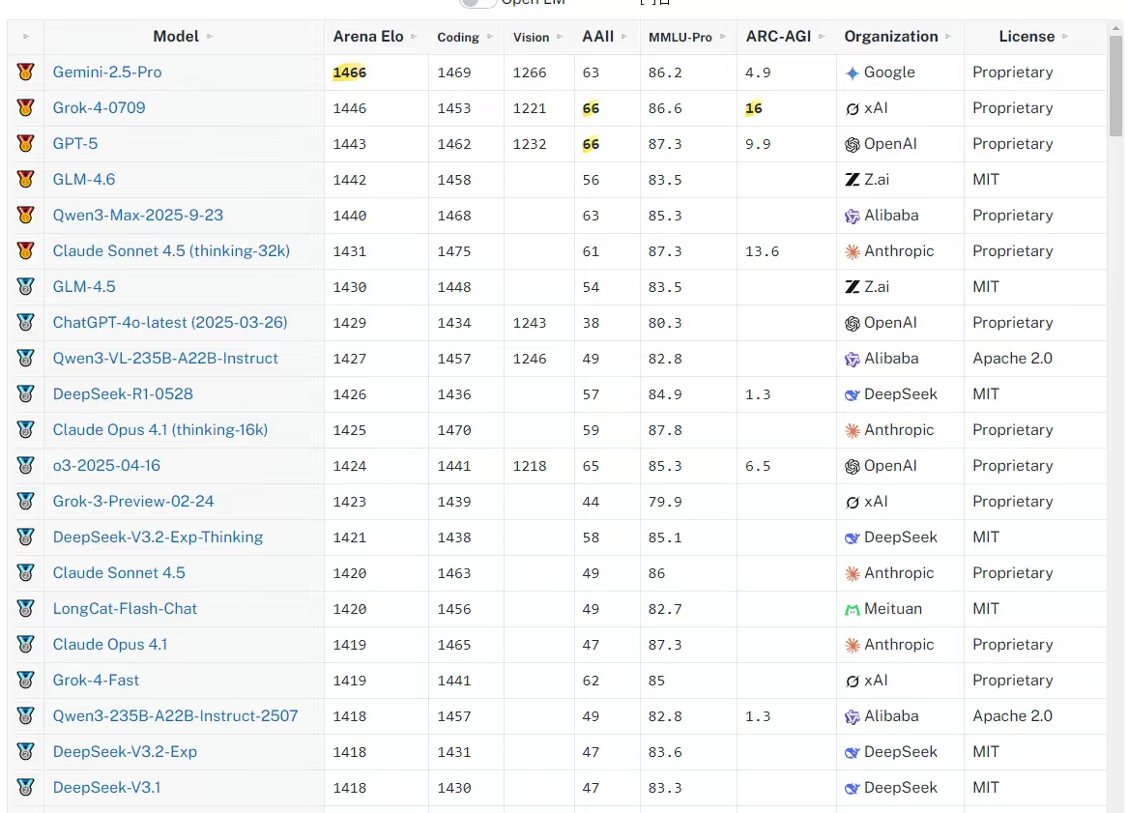Click the Coding score 1475
The height and width of the screenshot is (813, 1128).
454,251
